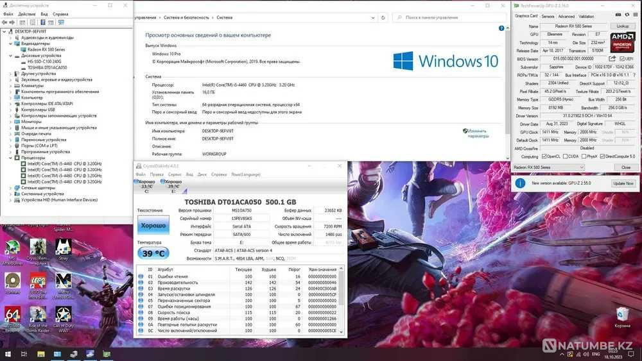Switch to Validation tab in GPU-Z
Image resolution: width=642 pixels, height=361 pixels.
point(586,17)
